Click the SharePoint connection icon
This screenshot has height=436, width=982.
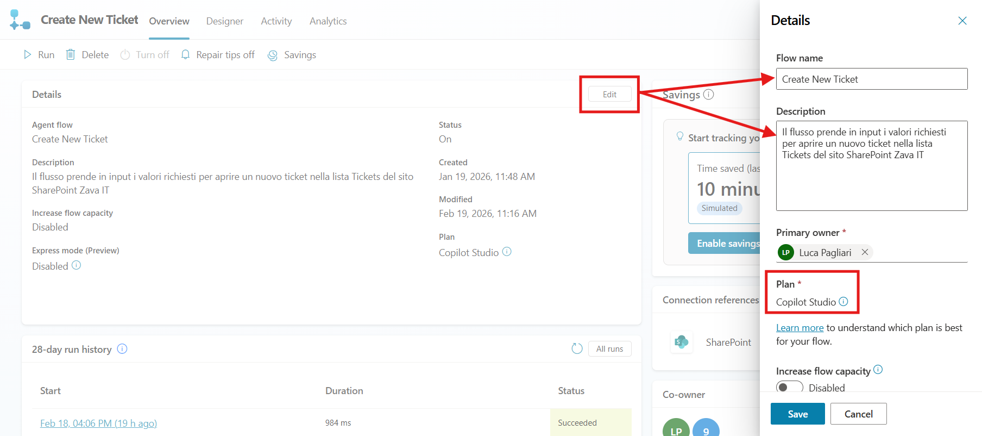pos(681,342)
